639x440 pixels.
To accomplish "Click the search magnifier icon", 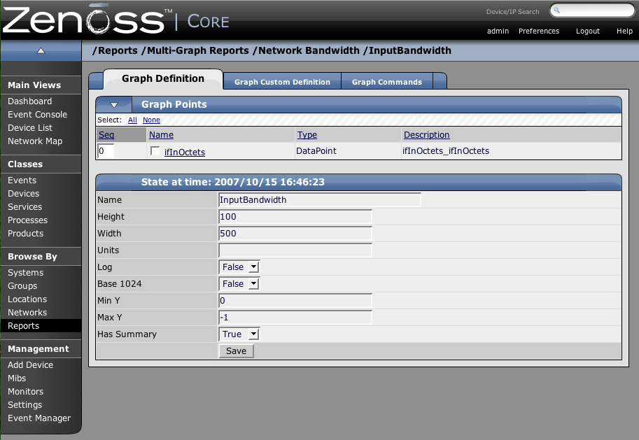I will click(556, 10).
